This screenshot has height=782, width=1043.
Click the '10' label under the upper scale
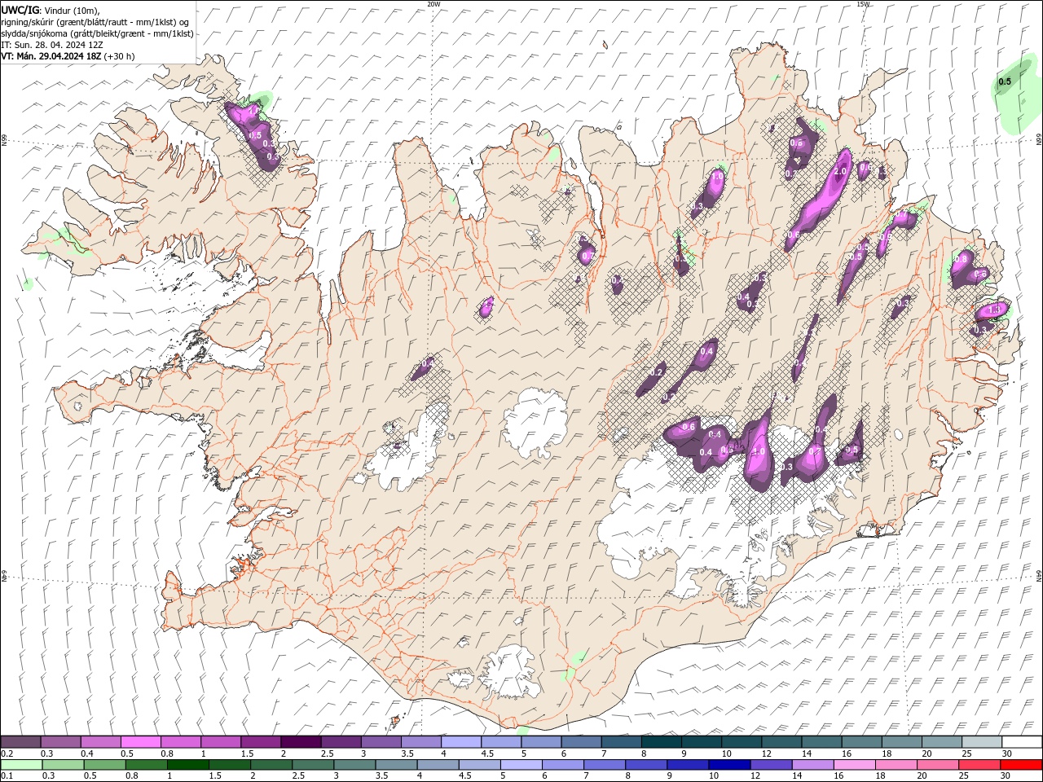click(x=726, y=753)
